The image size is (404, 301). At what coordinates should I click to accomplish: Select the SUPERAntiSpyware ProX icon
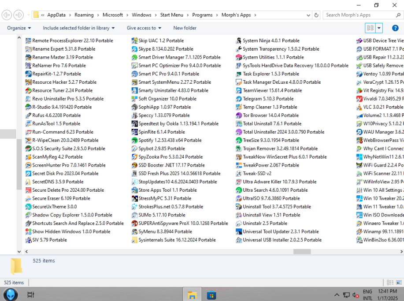[x=134, y=223]
